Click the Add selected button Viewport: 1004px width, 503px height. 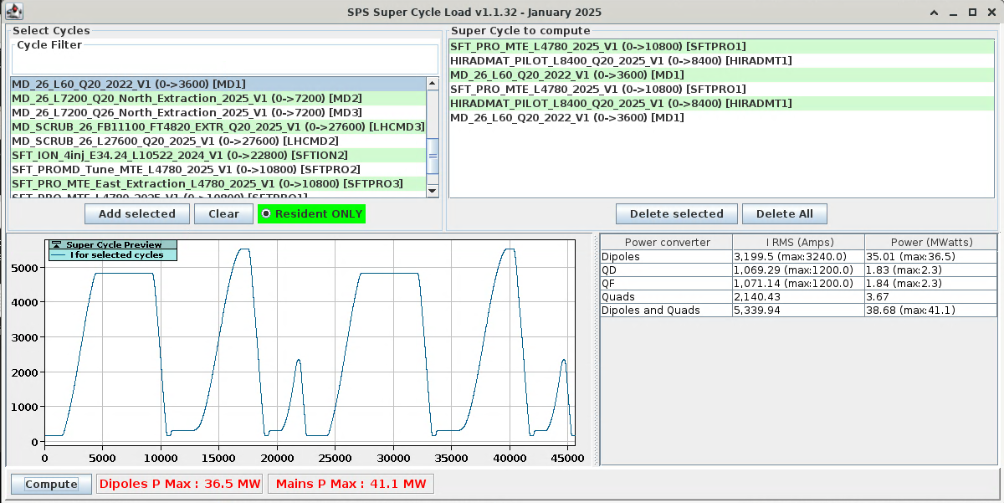(137, 214)
